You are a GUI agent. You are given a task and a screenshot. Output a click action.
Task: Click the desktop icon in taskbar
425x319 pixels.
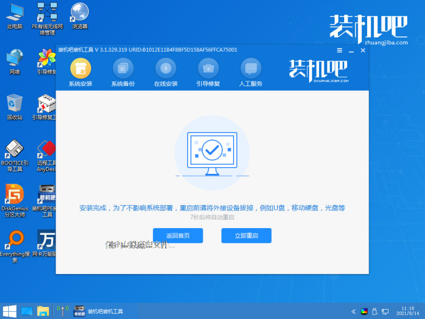click(x=27, y=311)
